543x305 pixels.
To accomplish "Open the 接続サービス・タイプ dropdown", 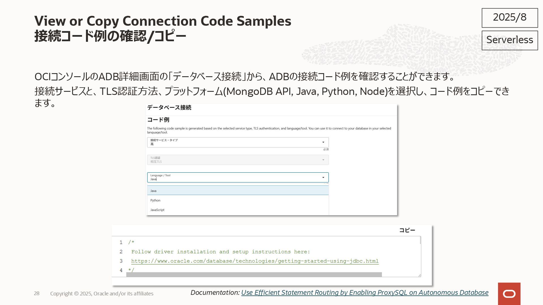I will click(x=238, y=142).
